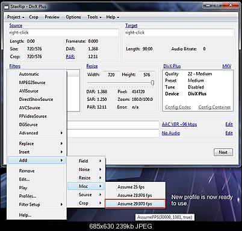Expand the Field submenu
The height and width of the screenshot is (231, 242).
(86, 161)
